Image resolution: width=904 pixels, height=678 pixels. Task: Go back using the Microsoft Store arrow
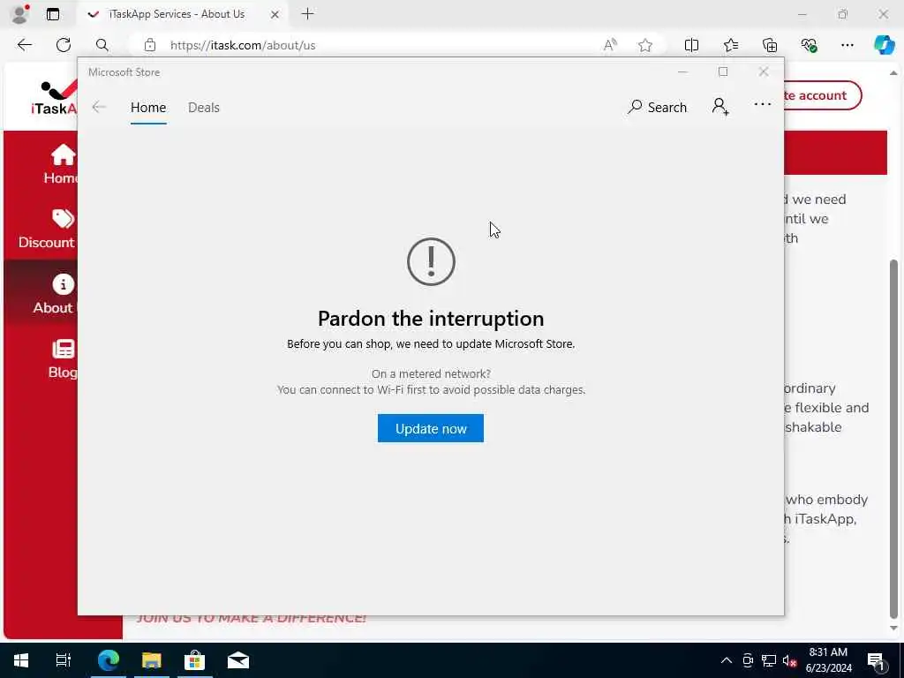(x=99, y=107)
